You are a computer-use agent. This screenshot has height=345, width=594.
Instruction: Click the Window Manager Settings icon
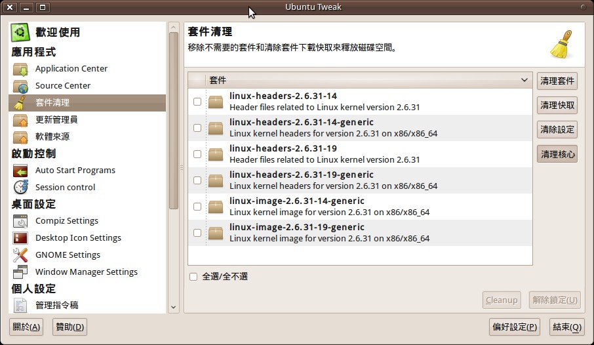(x=20, y=272)
